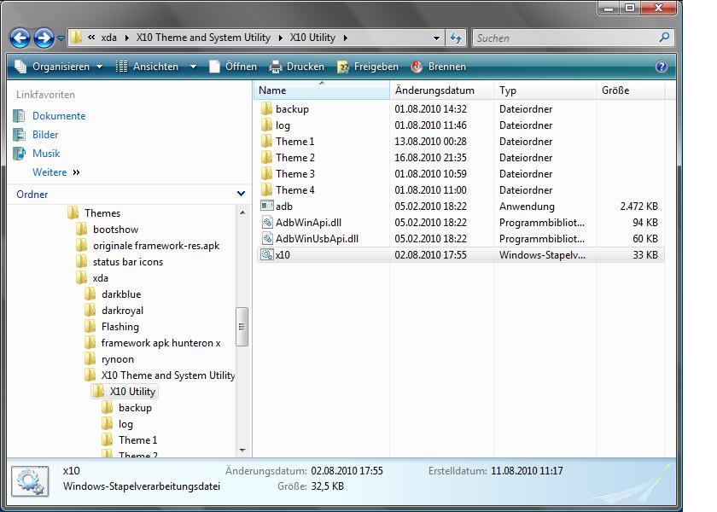Open the address bar history dropdown
Viewport: 717px width, 512px height.
[436, 38]
